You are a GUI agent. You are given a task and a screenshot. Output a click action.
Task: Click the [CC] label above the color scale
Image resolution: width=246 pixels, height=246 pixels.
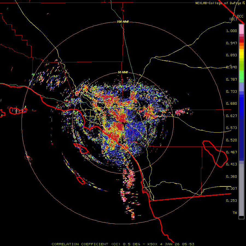(233, 19)
